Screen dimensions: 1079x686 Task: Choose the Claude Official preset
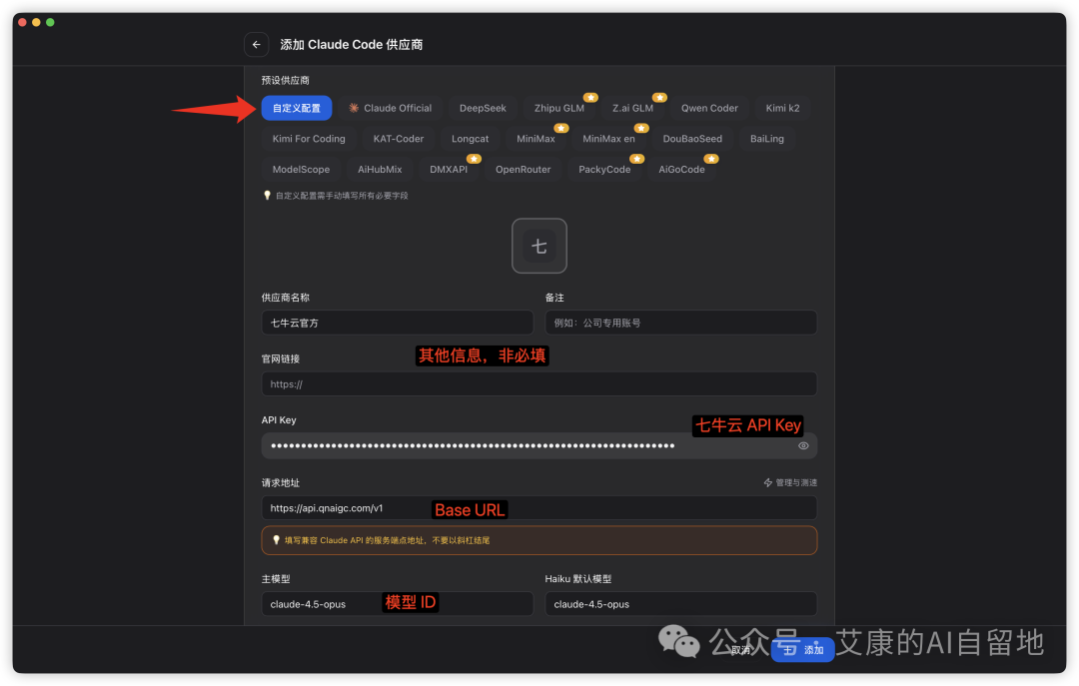(391, 108)
